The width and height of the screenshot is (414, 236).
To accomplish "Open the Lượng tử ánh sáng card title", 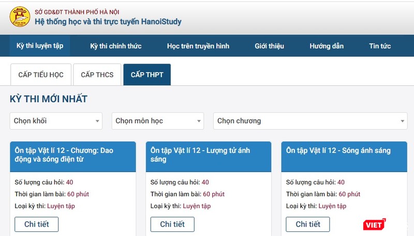I will pos(200,155).
